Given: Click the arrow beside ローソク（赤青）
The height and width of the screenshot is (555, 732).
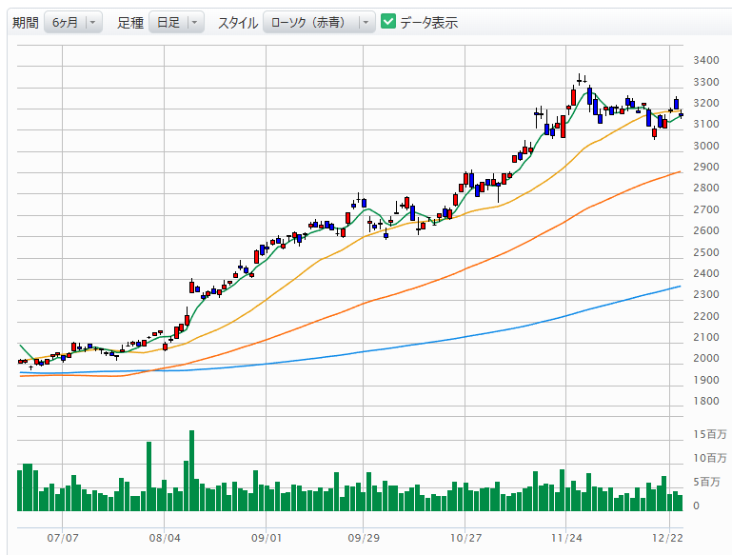Looking at the screenshot, I should click(366, 22).
